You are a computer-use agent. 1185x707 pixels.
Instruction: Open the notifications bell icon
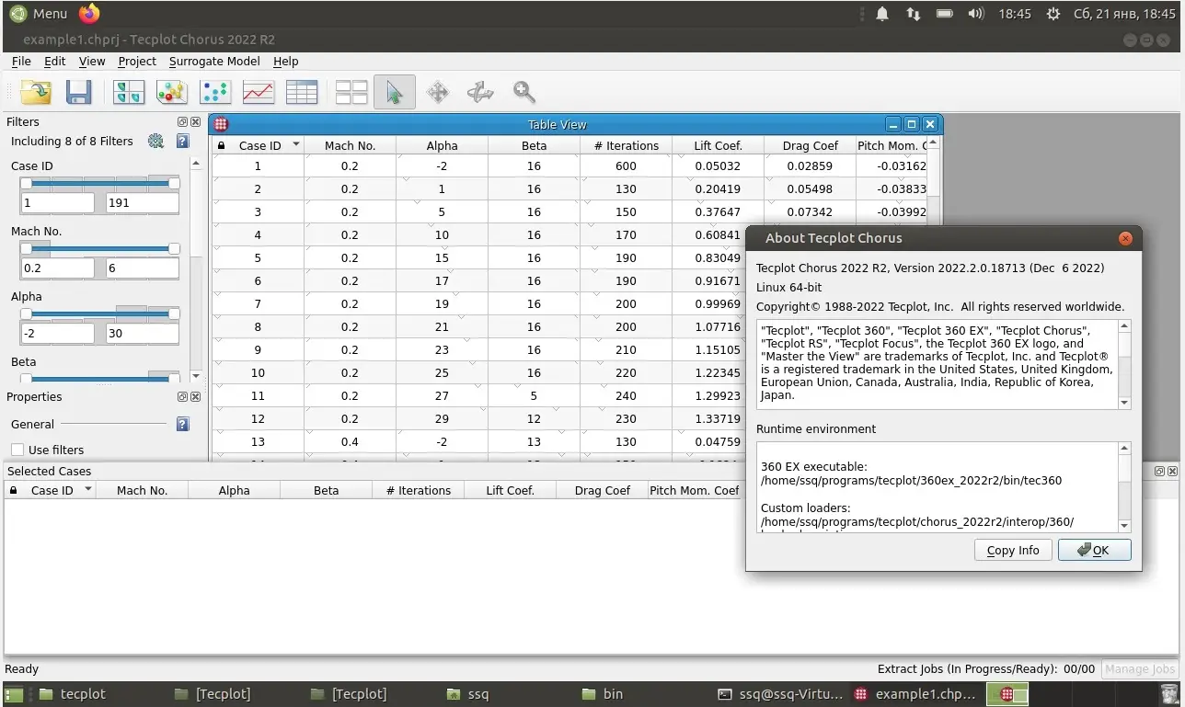tap(882, 14)
